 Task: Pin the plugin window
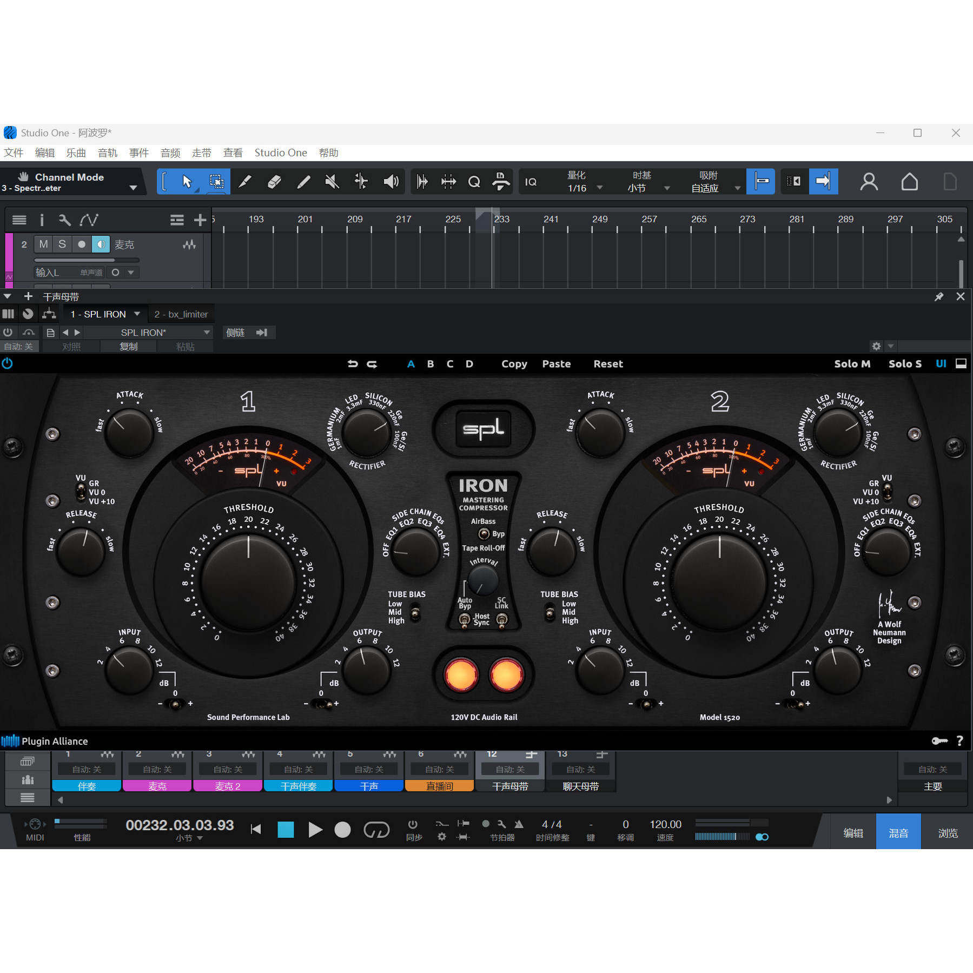pos(939,296)
